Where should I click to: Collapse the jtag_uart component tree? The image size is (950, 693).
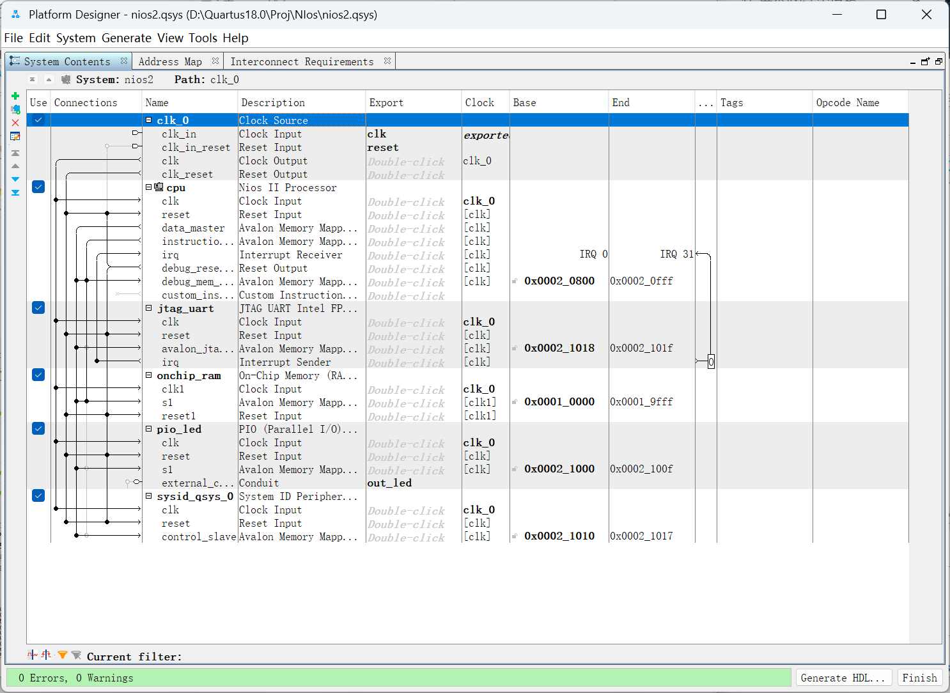coord(149,308)
